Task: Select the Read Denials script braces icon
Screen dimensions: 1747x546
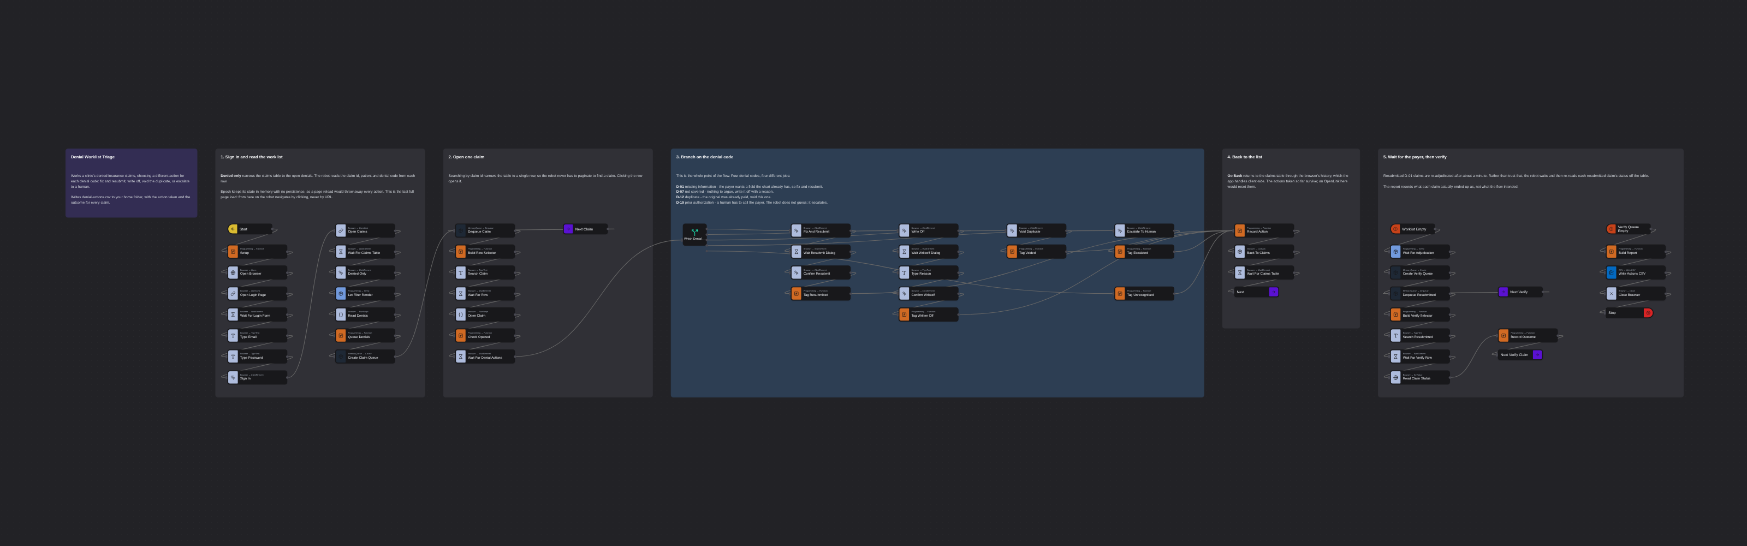Action: coord(341,314)
